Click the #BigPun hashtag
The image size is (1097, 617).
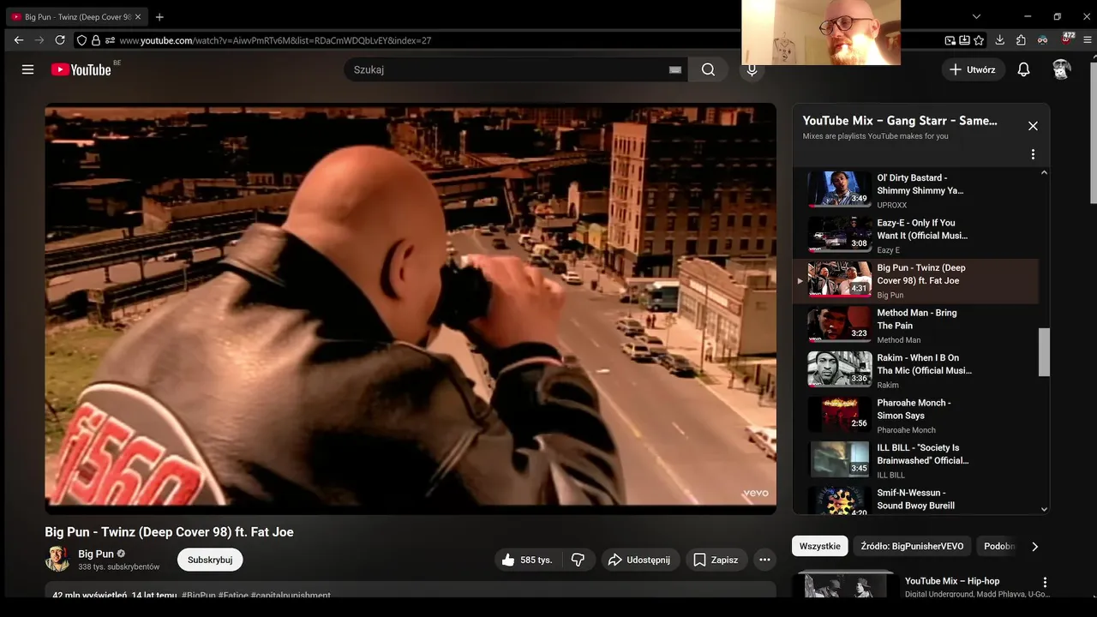pyautogui.click(x=199, y=595)
